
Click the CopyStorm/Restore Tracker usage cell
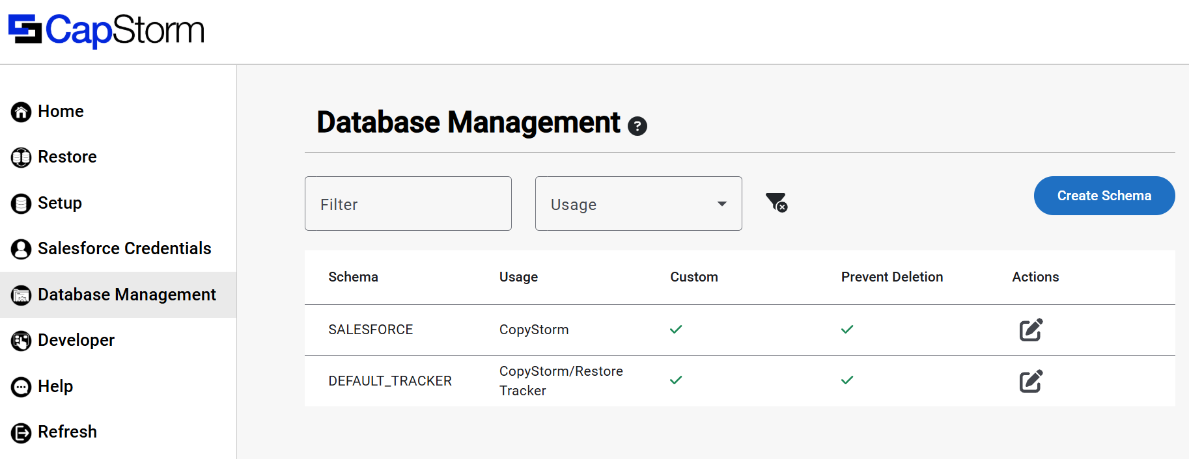click(x=561, y=381)
